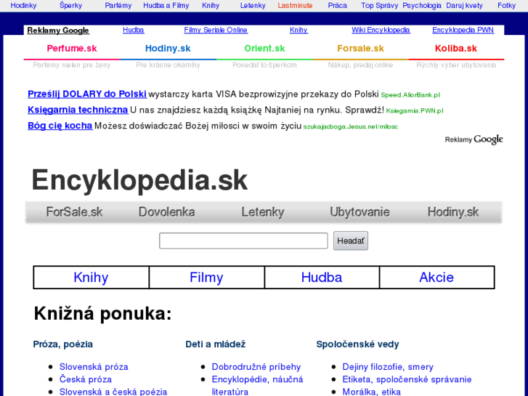
Task: Click Speed.AliorBank.pl green URL
Action: pos(410,95)
